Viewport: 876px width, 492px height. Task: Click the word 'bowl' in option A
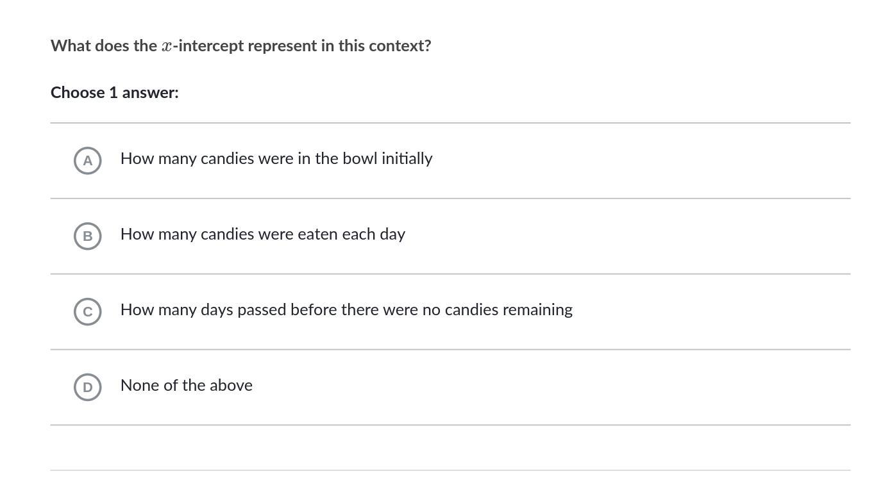[360, 158]
